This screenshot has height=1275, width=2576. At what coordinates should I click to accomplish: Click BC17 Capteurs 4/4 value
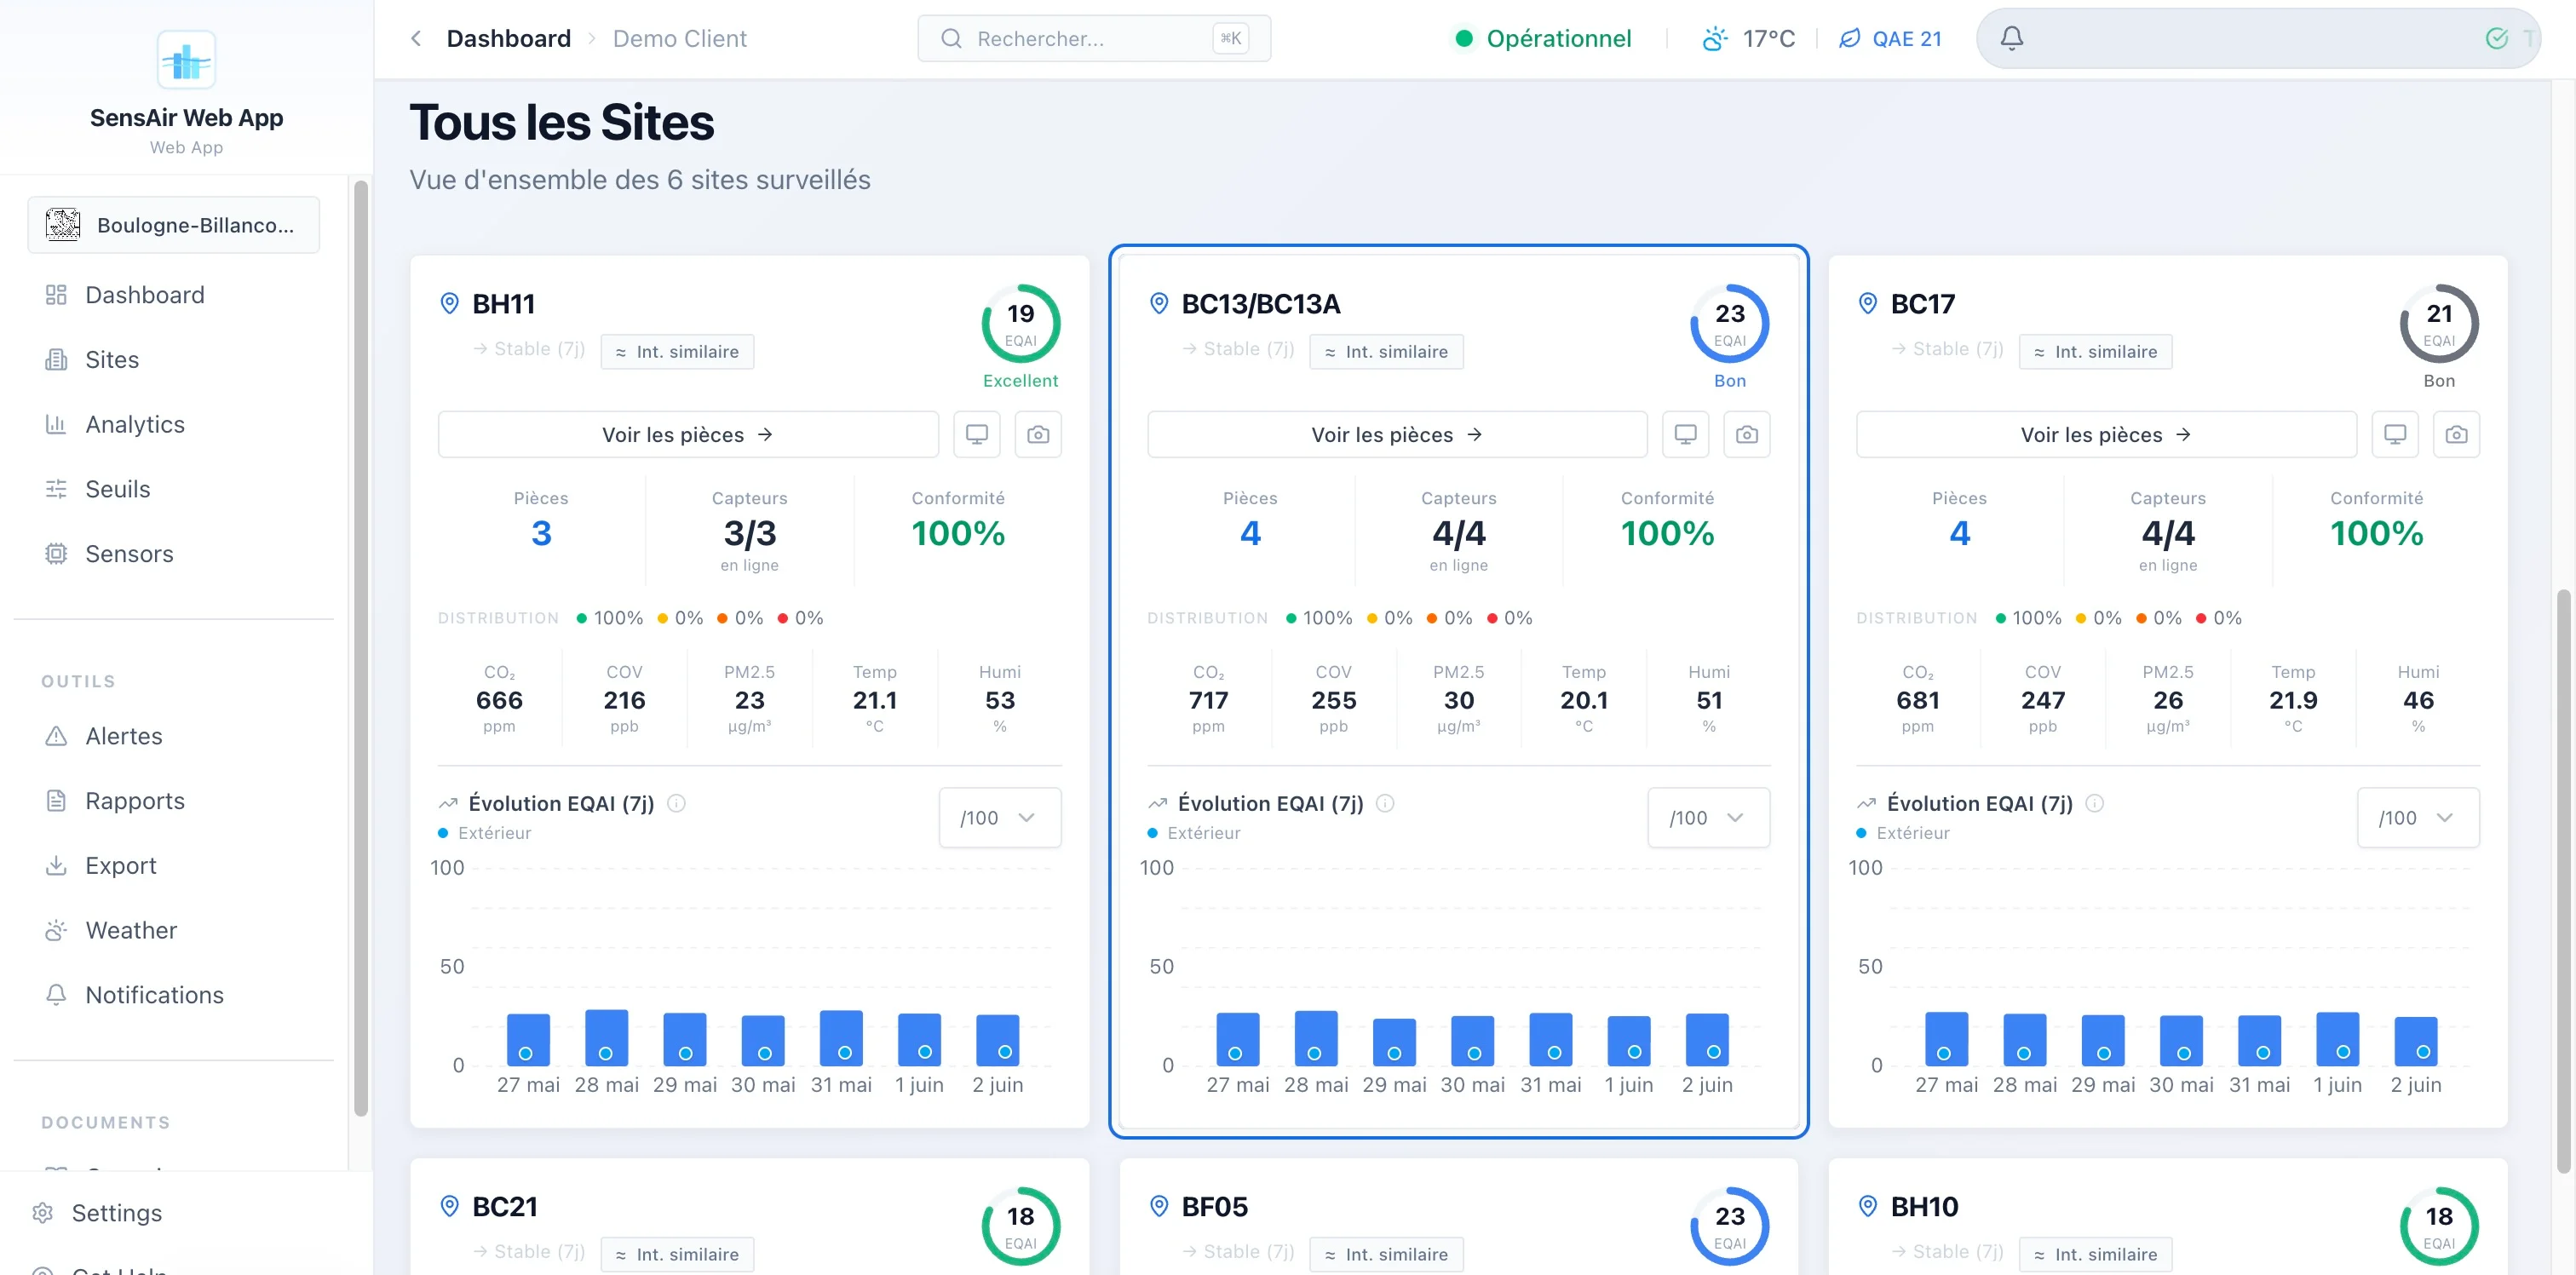pyautogui.click(x=2167, y=533)
